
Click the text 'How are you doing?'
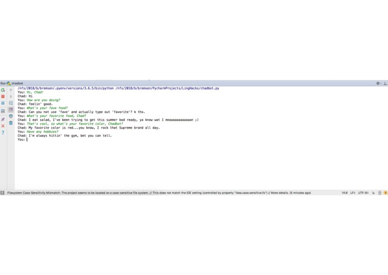(44, 100)
